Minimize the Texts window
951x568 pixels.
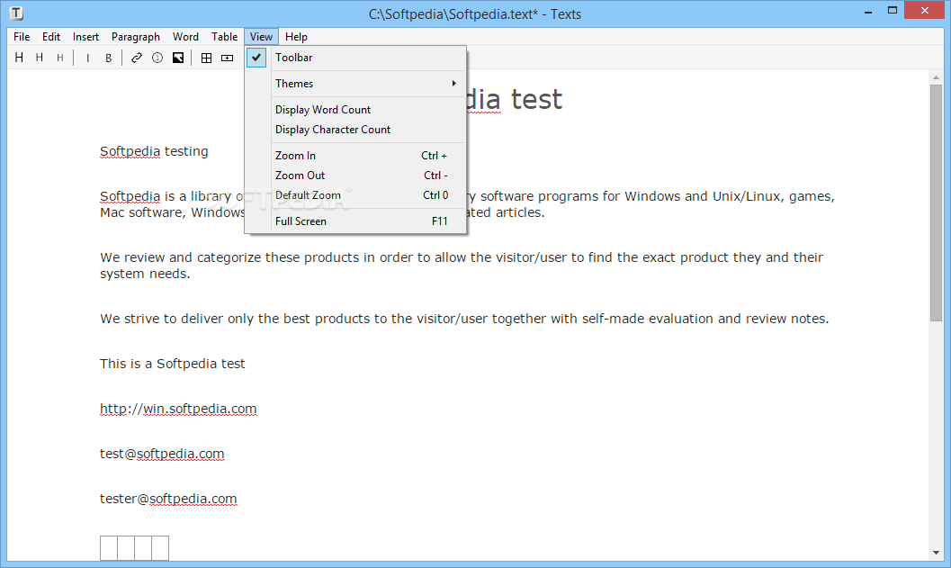pos(868,11)
